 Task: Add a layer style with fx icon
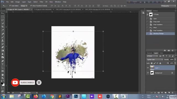(155, 93)
